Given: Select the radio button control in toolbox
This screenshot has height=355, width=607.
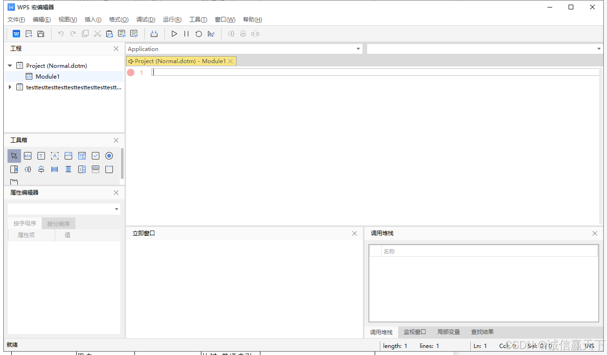Looking at the screenshot, I should pyautogui.click(x=109, y=156).
